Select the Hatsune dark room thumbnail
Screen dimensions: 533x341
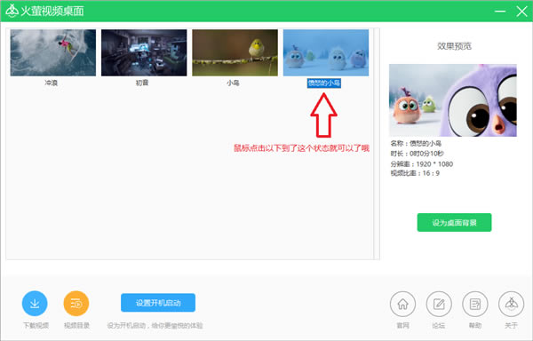(144, 52)
